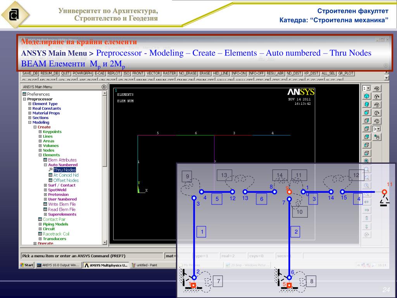Rotate model about negative Y axis
Image resolution: width=397 pixels, height=298 pixels.
377,105
